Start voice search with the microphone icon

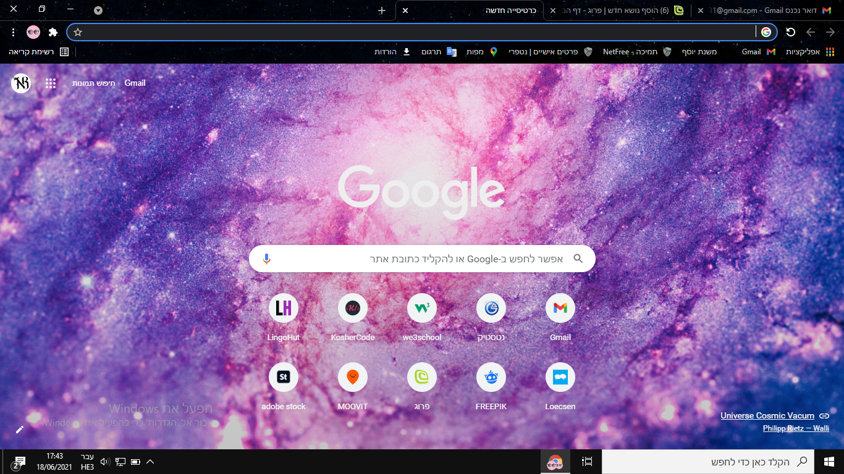(266, 259)
